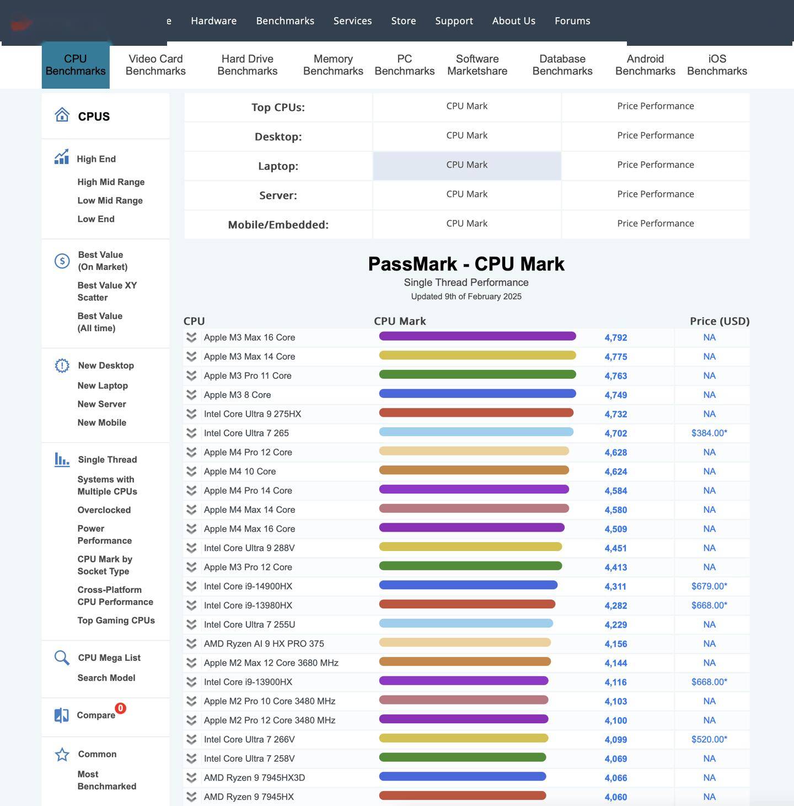Expand the Apple M4 10 Core row
This screenshot has height=806, width=794.
191,471
